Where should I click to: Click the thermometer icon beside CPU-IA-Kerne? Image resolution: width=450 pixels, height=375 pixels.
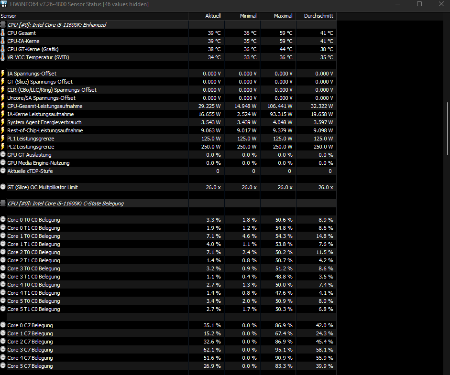click(x=3, y=41)
